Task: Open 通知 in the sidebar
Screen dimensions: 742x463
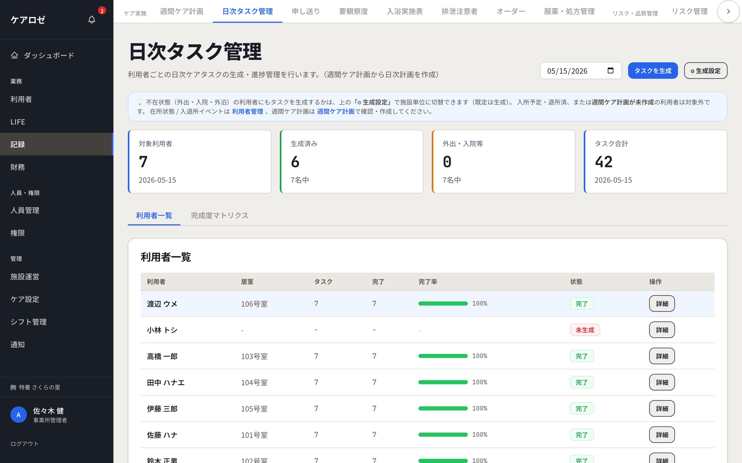Action: [x=56, y=344]
